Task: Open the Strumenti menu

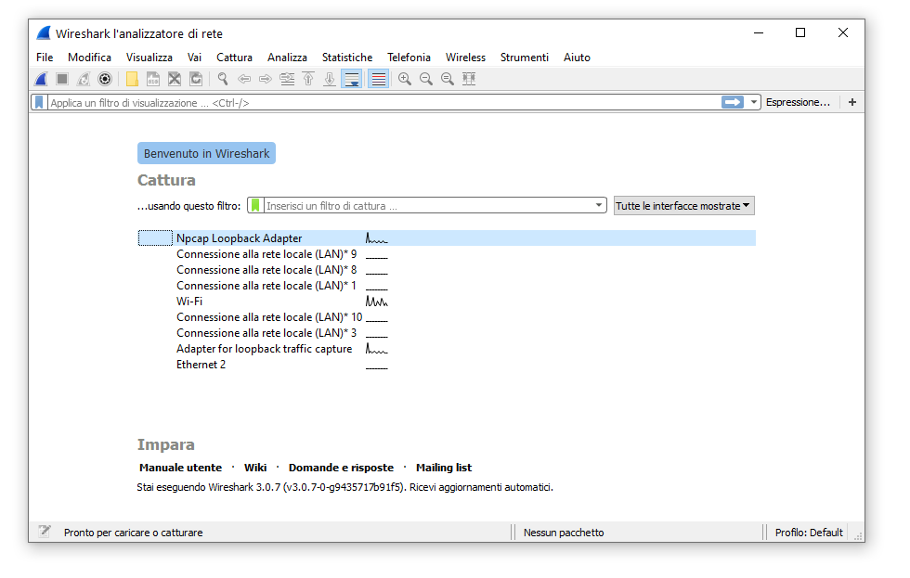Action: (x=525, y=57)
